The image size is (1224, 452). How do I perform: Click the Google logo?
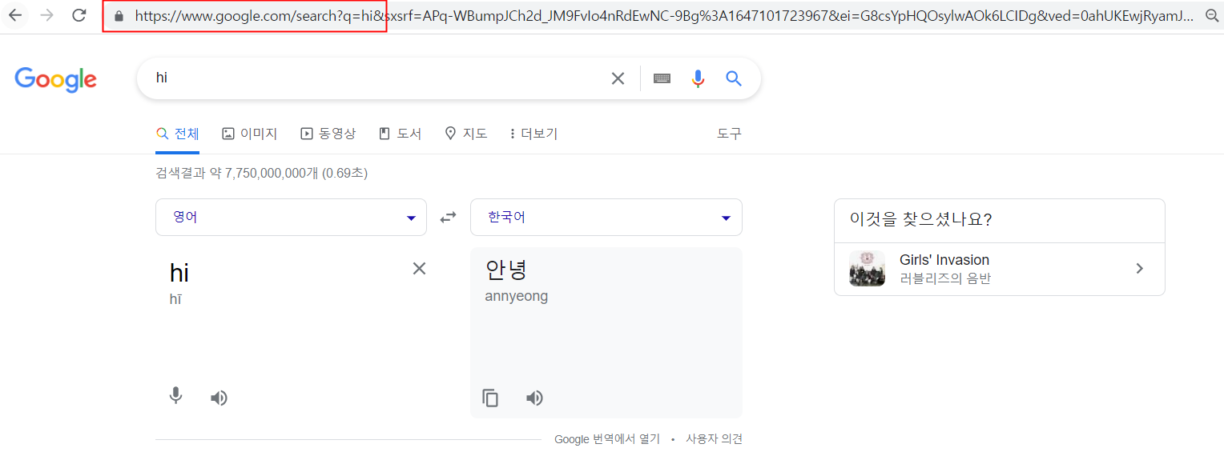pos(55,79)
